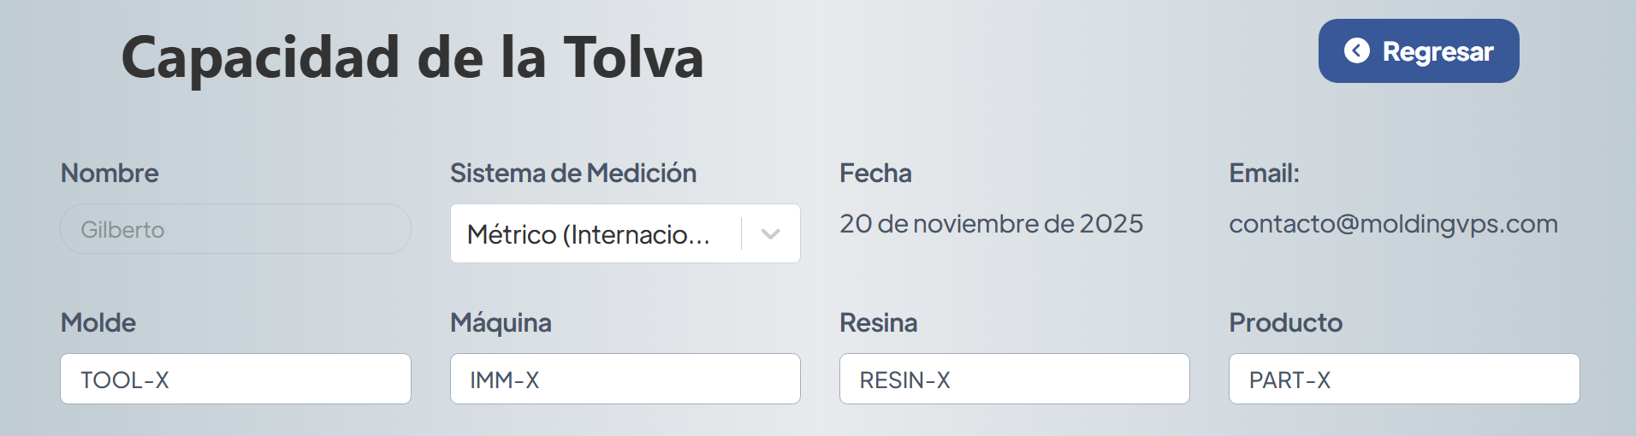Click the Resina label

pos(878,323)
